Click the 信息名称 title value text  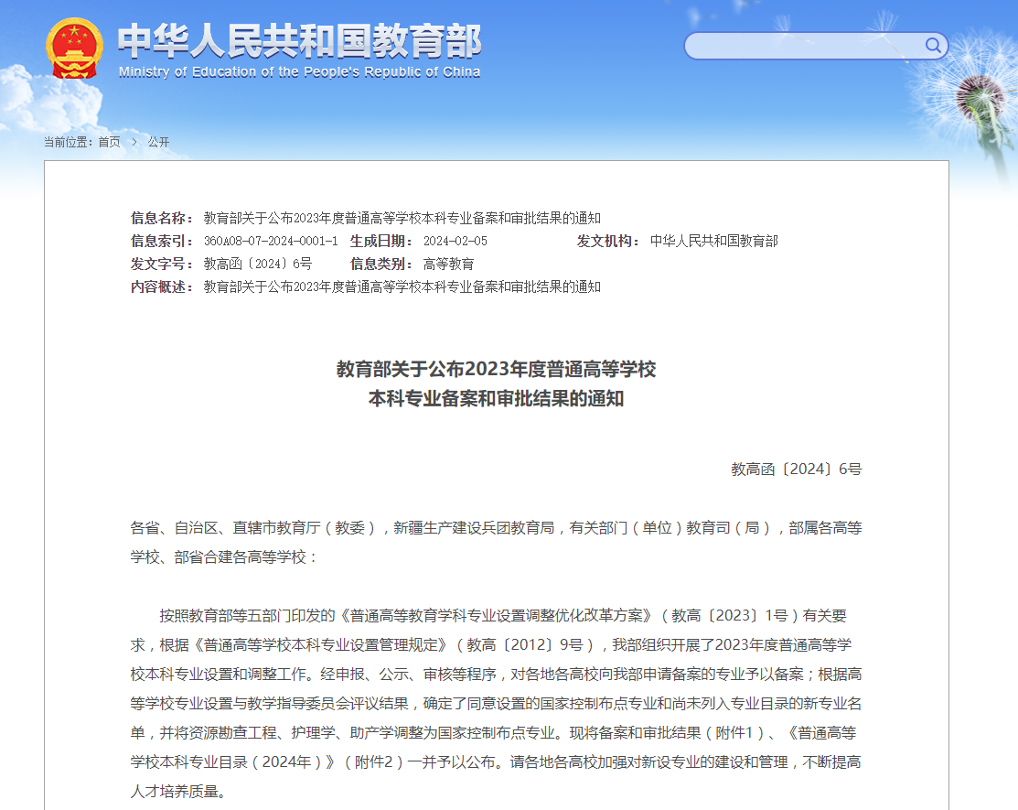point(402,218)
